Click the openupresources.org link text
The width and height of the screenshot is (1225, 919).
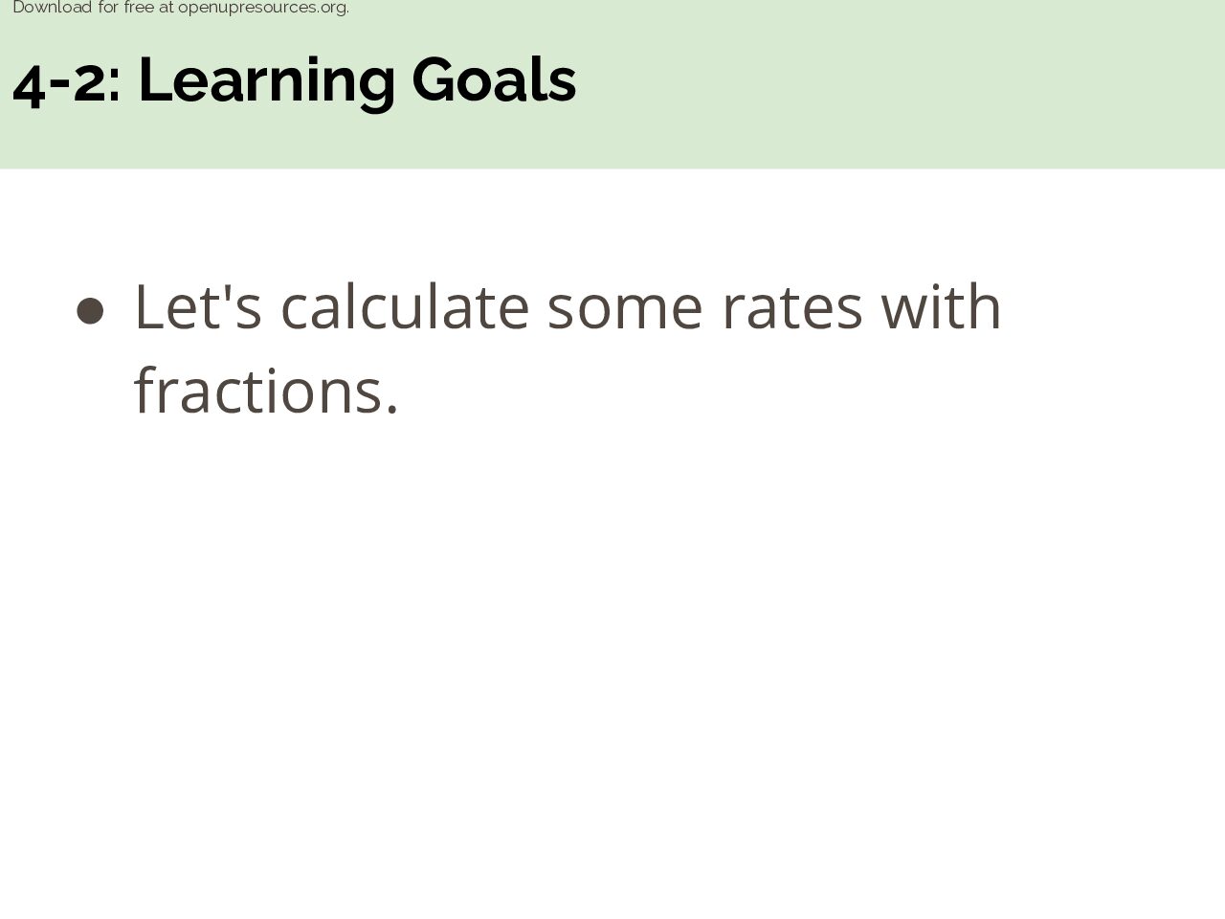pyautogui.click(x=263, y=8)
